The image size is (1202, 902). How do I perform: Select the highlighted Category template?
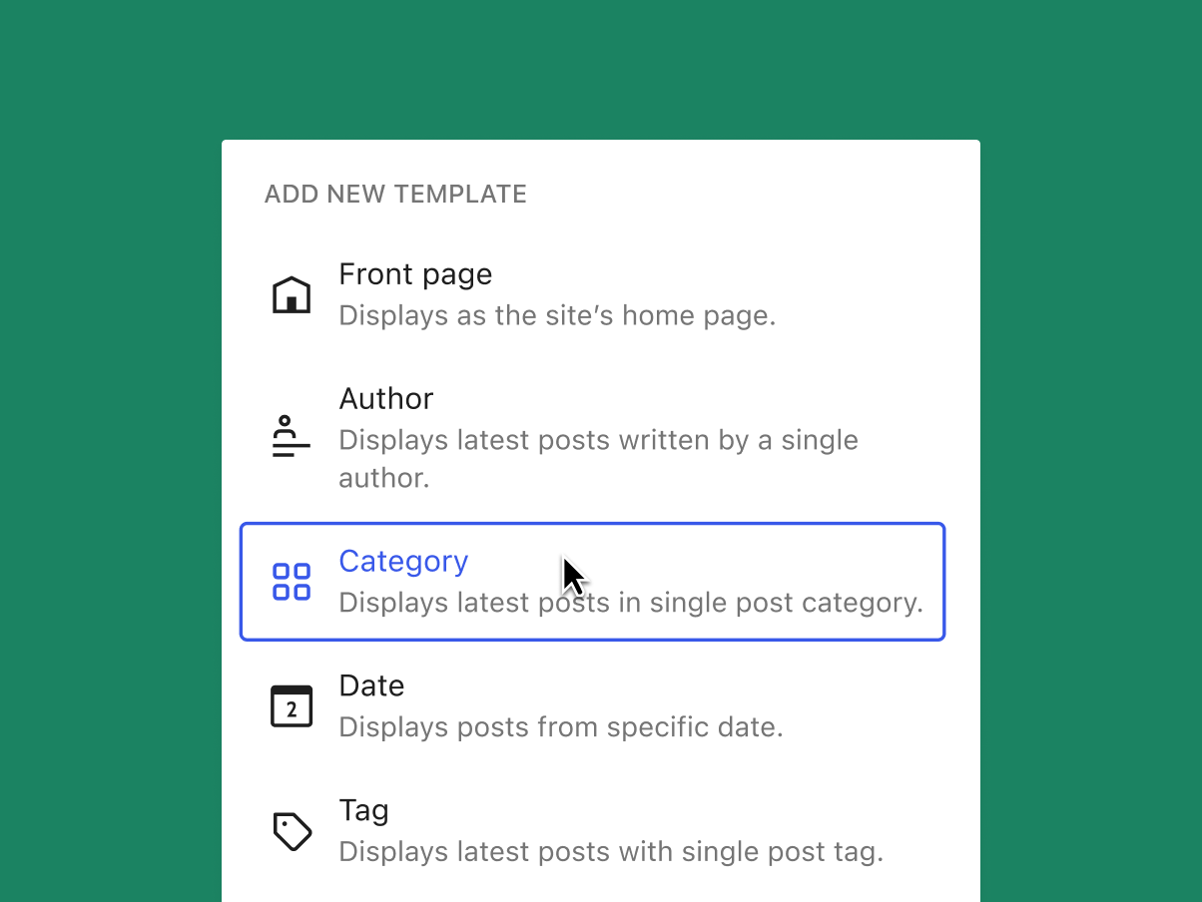click(592, 581)
